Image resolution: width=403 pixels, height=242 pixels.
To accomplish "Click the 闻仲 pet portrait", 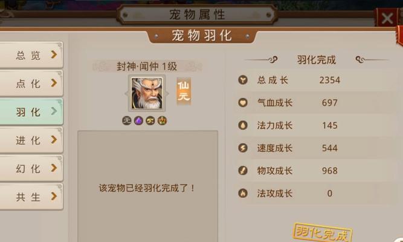I will pyautogui.click(x=147, y=93).
